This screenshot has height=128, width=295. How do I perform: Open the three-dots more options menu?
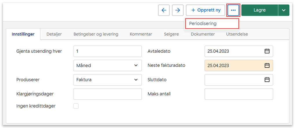click(x=233, y=10)
